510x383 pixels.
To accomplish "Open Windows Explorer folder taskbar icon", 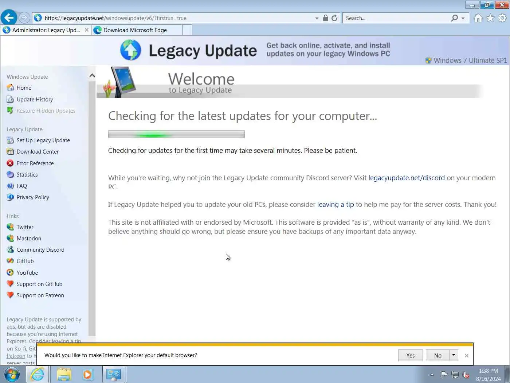I will click(x=64, y=374).
